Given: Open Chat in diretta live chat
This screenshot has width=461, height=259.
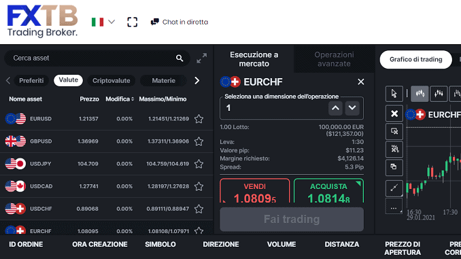Looking at the screenshot, I should tap(180, 22).
